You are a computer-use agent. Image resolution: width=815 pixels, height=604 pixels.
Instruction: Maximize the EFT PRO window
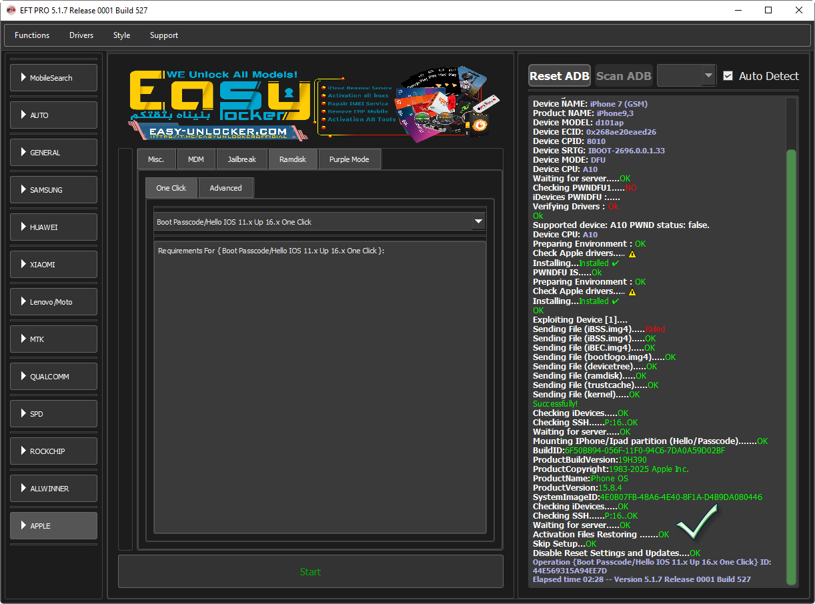pos(768,10)
